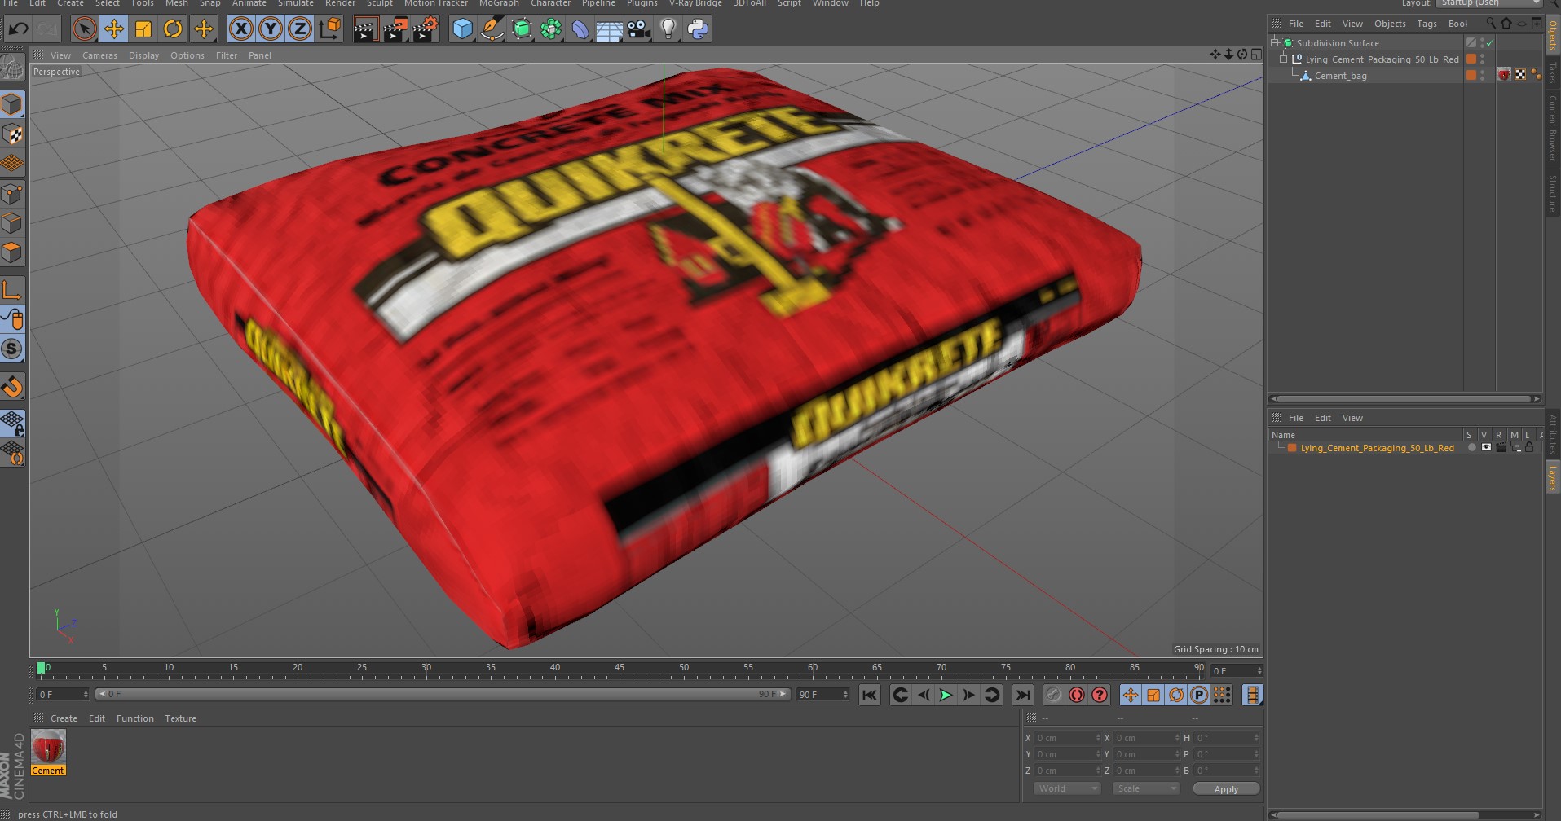Click the Undo arrow icon
Viewport: 1561px width, 821px height.
[18, 29]
